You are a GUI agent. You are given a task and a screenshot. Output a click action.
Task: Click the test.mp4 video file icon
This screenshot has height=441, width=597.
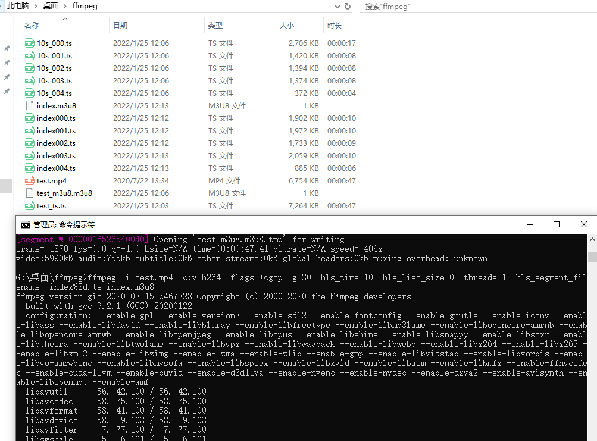[30, 180]
